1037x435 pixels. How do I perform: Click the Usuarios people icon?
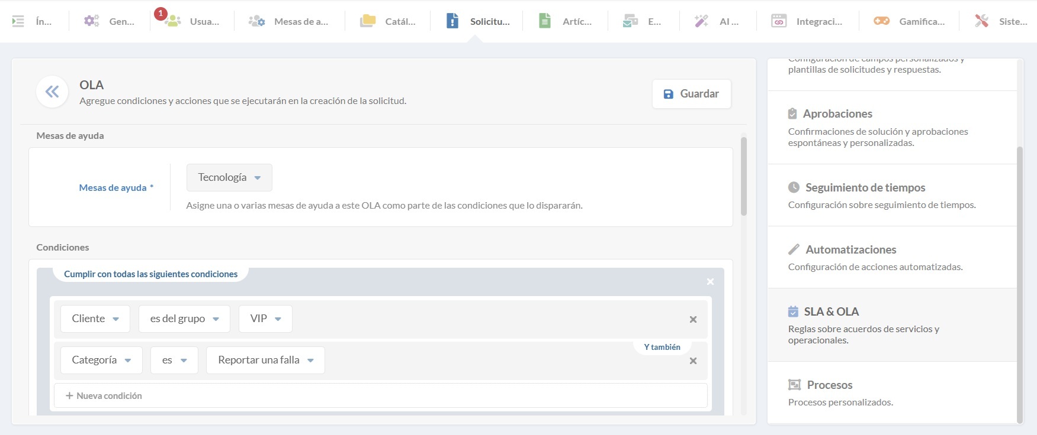pyautogui.click(x=173, y=21)
